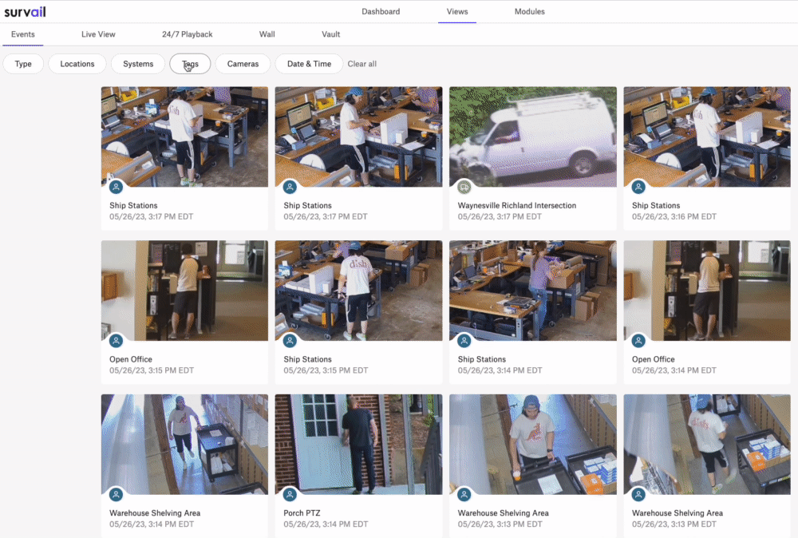
Task: Click the 3:14 PM timestamp under Ship Stations
Action: point(500,370)
